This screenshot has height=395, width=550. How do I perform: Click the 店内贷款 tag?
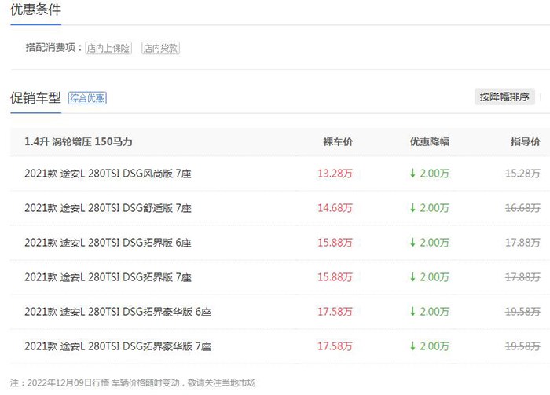pyautogui.click(x=160, y=48)
